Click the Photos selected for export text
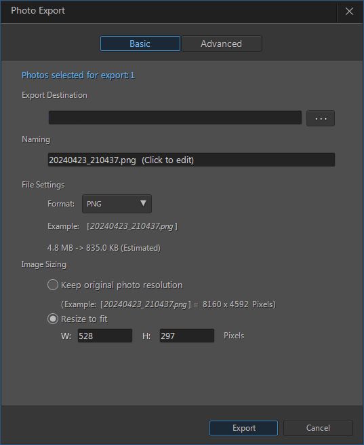The height and width of the screenshot is (445, 364). pos(78,75)
